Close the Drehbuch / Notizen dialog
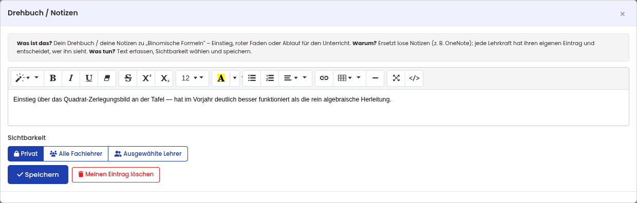The width and height of the screenshot is (637, 203). coord(623,14)
